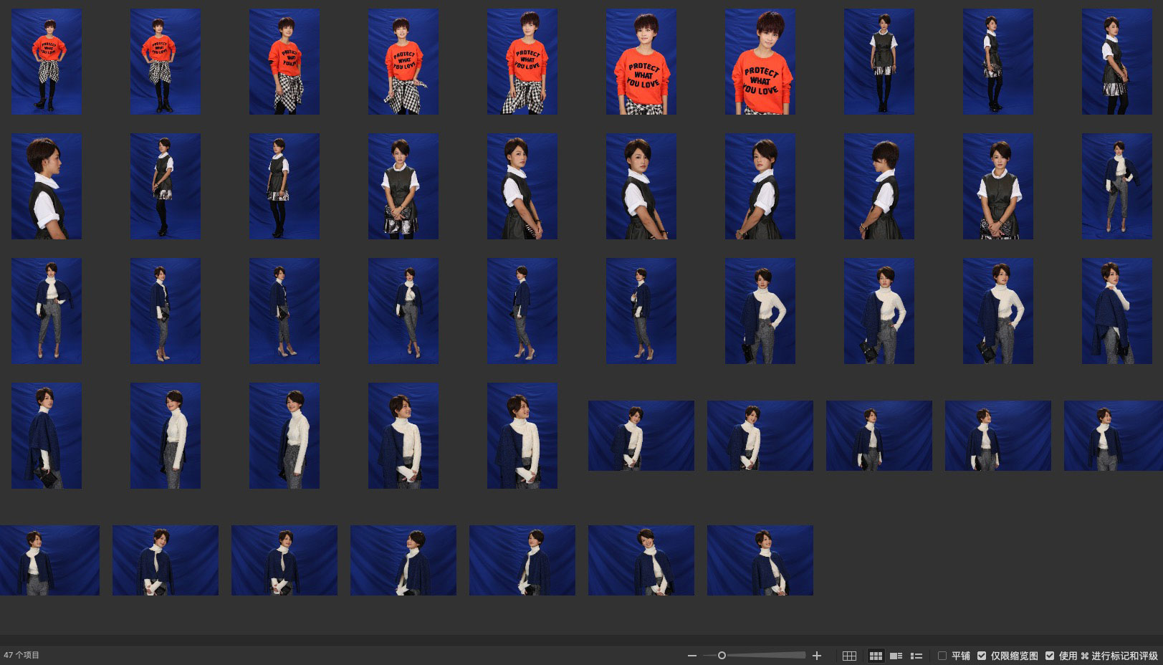This screenshot has height=665, width=1163.
Task: Click the minus icon to shrink thumbnails
Action: pyautogui.click(x=691, y=656)
